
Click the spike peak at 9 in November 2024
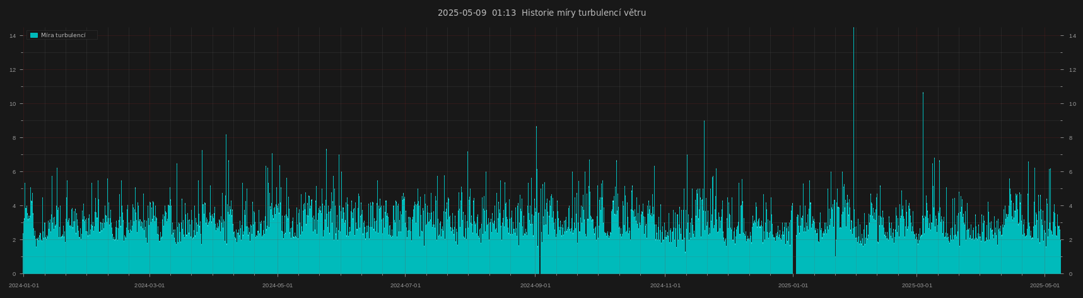pos(704,122)
